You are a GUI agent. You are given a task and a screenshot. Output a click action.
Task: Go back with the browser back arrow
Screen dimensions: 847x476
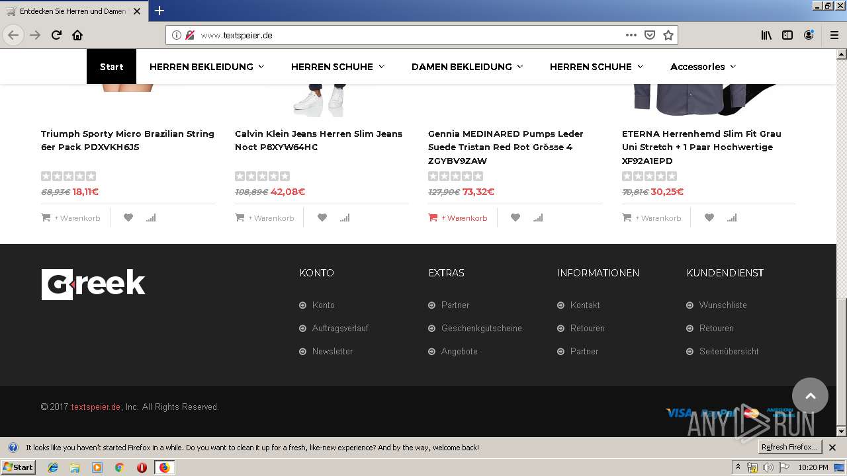coord(13,35)
